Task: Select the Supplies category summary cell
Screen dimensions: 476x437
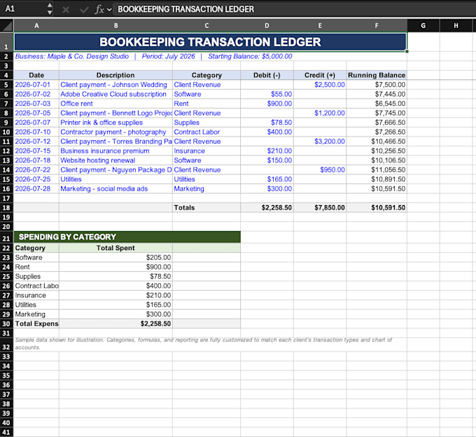Action: click(x=36, y=277)
